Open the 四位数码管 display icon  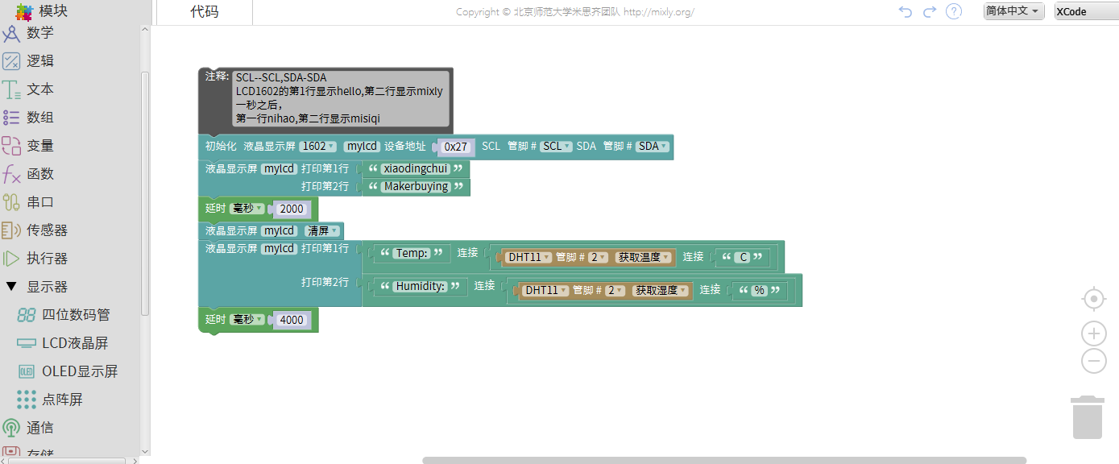pos(27,315)
